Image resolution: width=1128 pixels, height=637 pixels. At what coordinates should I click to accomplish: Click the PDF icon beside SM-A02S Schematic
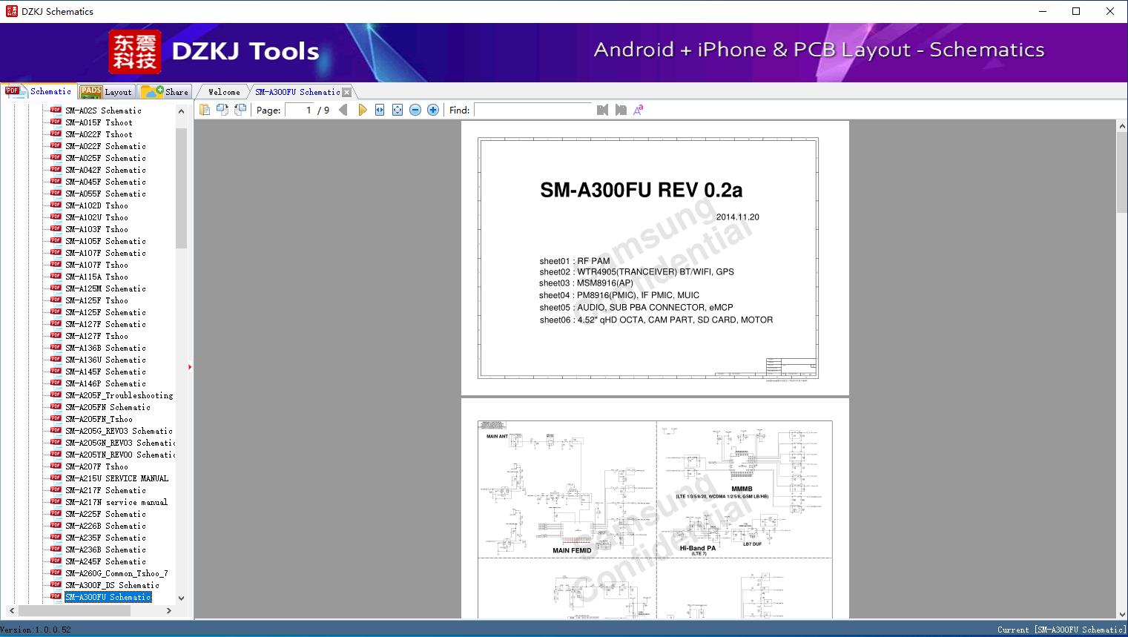56,110
